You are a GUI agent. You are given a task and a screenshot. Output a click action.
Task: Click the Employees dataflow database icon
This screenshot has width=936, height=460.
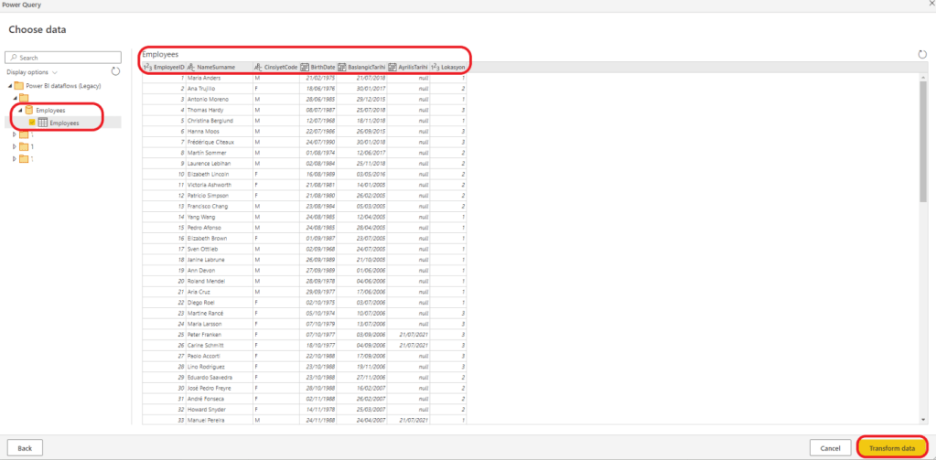pos(28,110)
